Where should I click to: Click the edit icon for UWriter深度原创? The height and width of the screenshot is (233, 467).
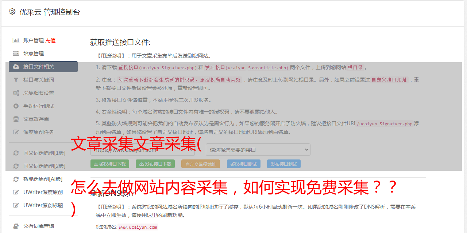[16, 192]
